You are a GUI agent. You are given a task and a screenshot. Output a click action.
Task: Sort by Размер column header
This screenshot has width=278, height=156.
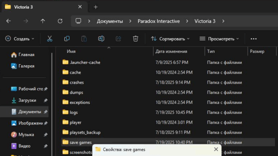[257, 51]
